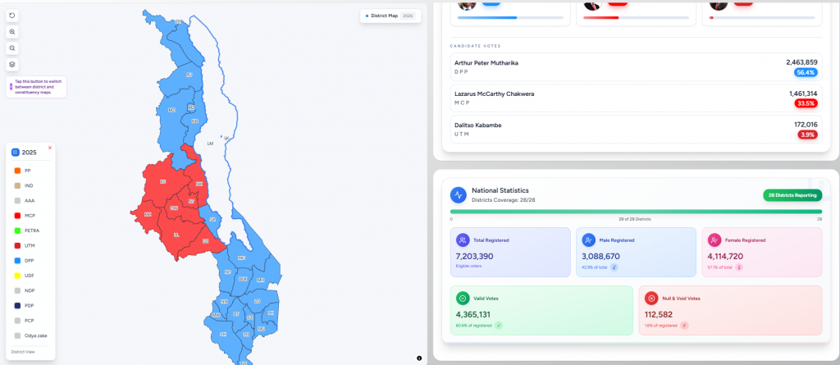Click the Valid Votes checkmark icon
The image size is (840, 365).
point(463,299)
